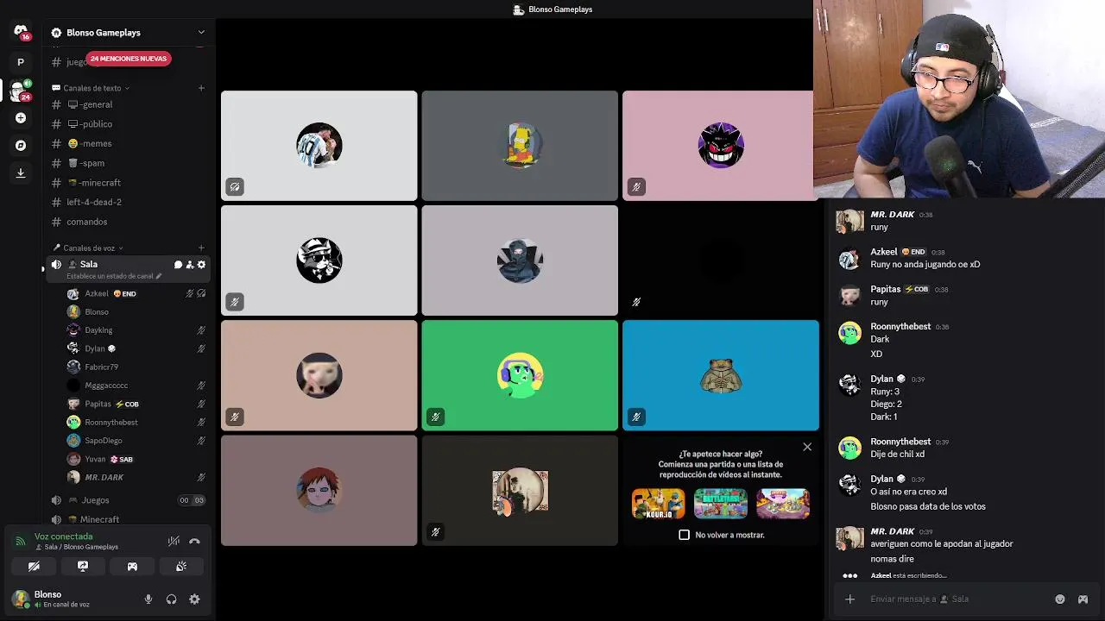This screenshot has height=621, width=1105.
Task: Toggle noise suppression in voice panel
Action: tap(174, 541)
